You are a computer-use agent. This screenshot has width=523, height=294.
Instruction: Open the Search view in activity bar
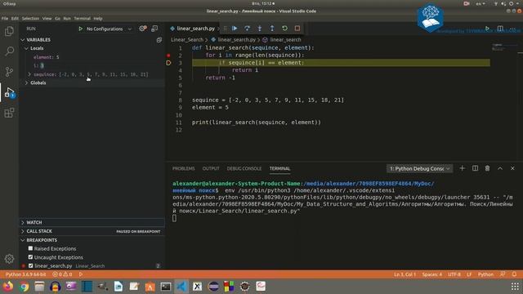pos(9,51)
